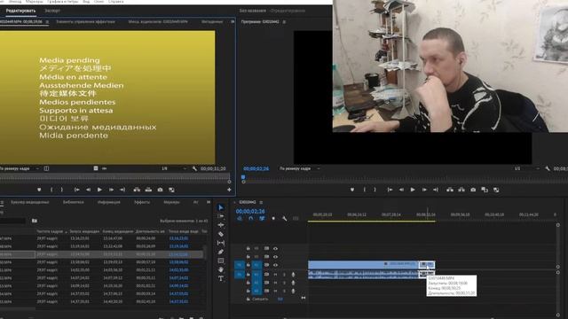Toggle visibility eye of second video track

275,257
